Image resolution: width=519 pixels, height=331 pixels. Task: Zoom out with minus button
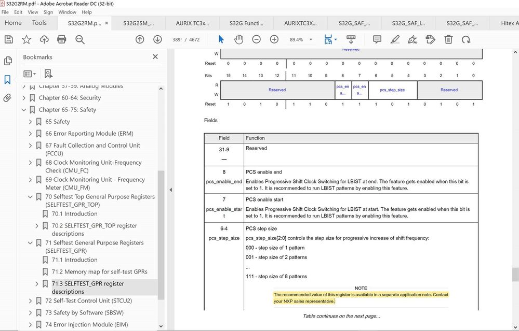pyautogui.click(x=256, y=39)
